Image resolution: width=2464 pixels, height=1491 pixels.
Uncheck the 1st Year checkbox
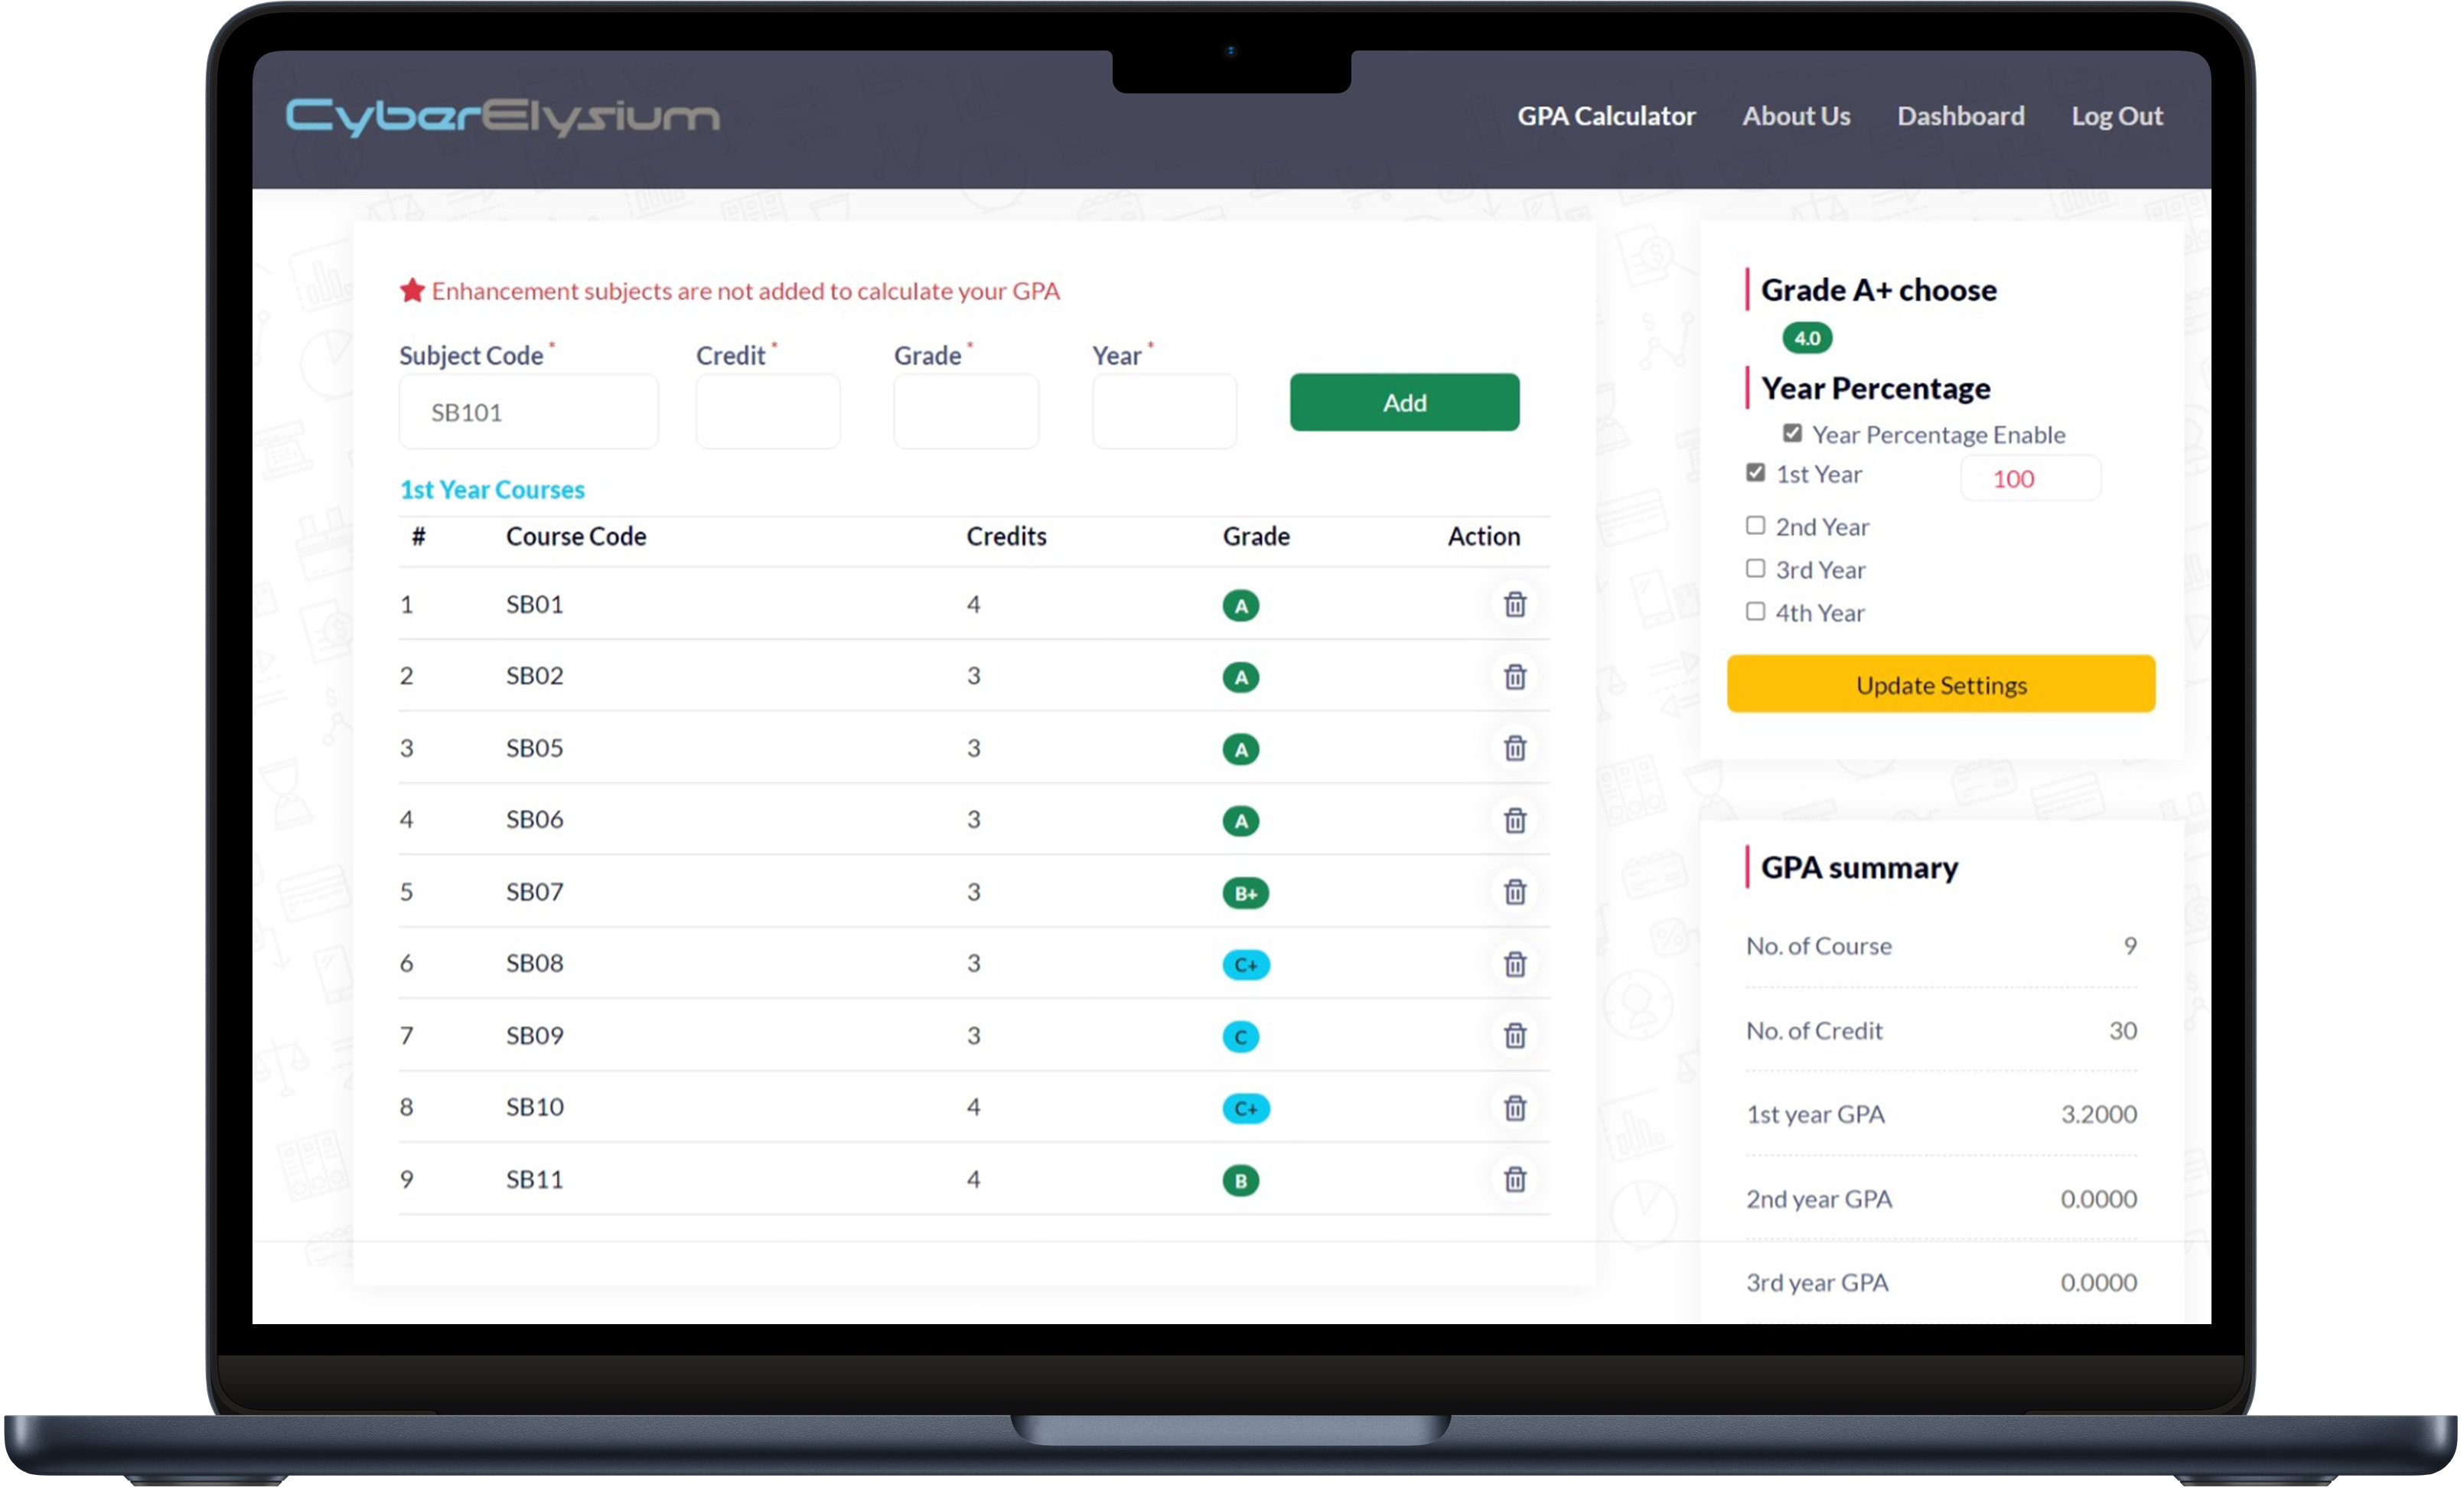[x=1755, y=472]
